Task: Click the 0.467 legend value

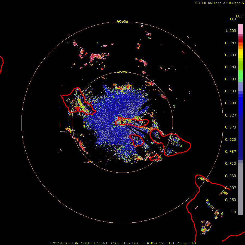Action: click(x=231, y=152)
